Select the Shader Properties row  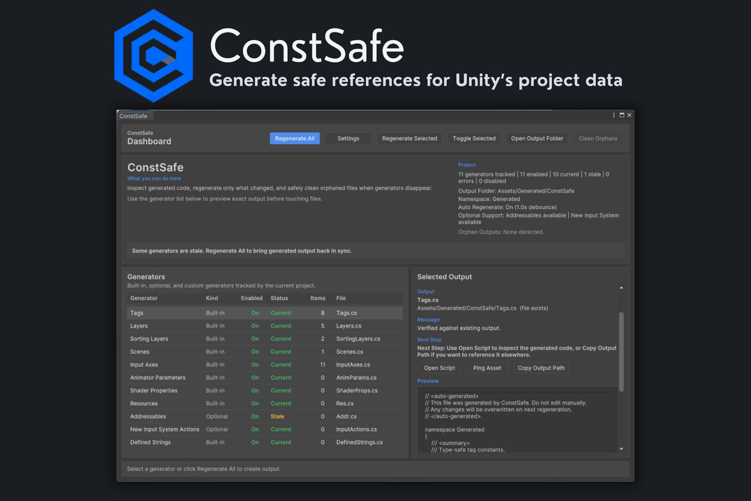(265, 390)
